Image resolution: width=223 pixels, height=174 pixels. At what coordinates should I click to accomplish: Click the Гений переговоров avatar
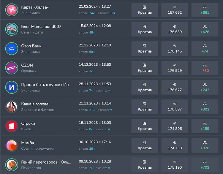[12, 164]
